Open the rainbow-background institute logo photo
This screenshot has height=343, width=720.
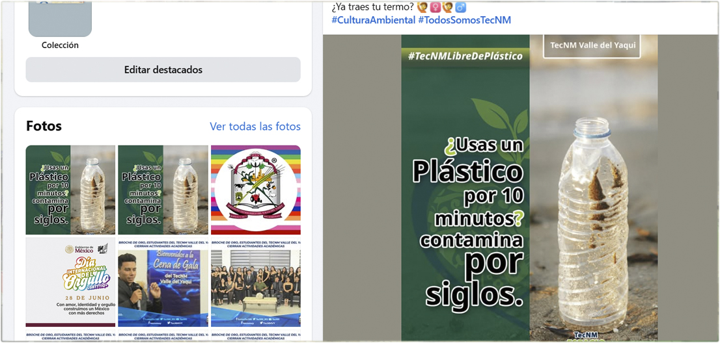[x=256, y=190]
